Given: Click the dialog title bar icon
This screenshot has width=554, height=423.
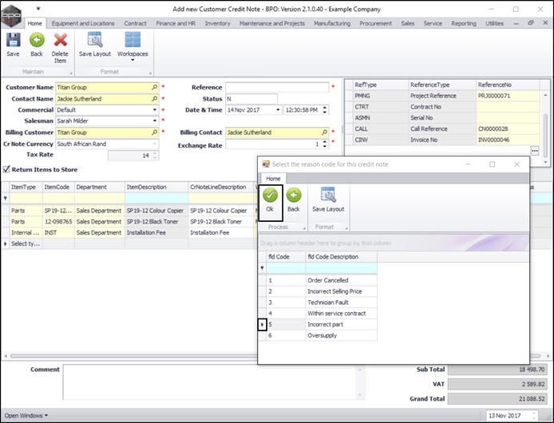Looking at the screenshot, I should pos(266,164).
